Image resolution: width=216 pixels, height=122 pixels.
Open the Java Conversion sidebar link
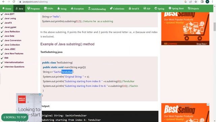click(x=13, y=40)
